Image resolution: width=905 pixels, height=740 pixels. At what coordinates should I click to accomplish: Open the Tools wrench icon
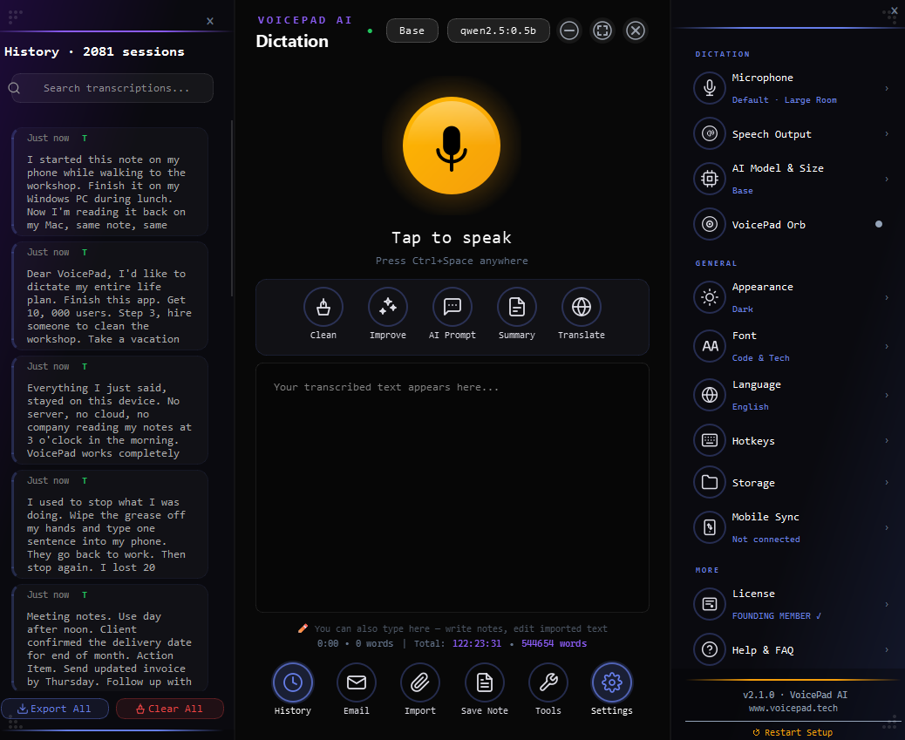point(548,682)
